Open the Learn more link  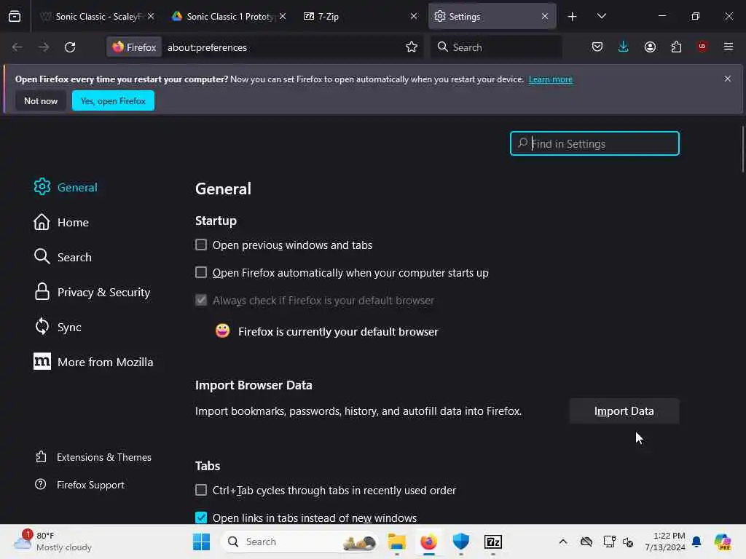tap(551, 79)
